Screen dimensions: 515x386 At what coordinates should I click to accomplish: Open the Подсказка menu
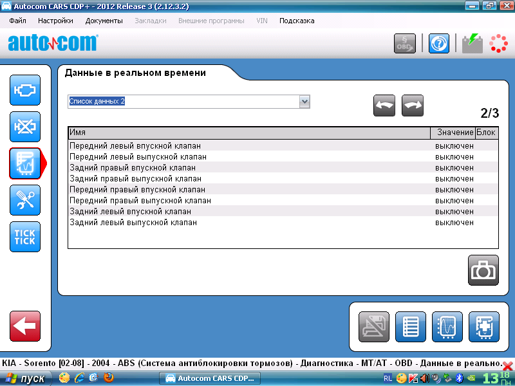coord(297,21)
